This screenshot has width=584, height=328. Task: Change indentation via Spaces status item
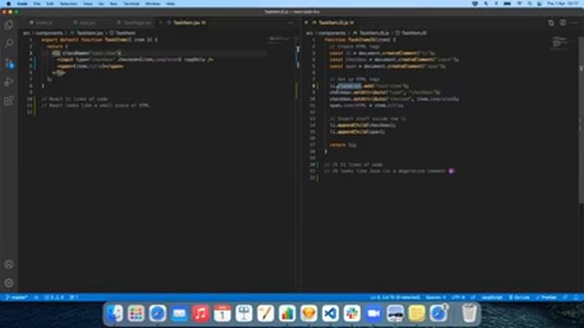click(436, 298)
